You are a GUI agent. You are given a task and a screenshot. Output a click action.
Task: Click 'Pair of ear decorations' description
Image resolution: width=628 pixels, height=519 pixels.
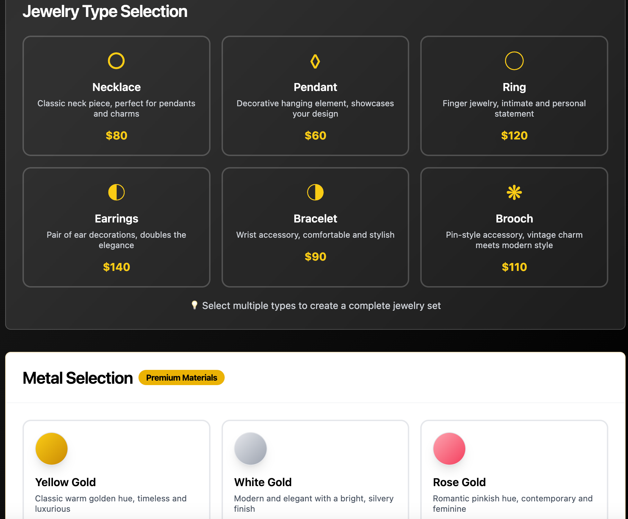click(116, 240)
